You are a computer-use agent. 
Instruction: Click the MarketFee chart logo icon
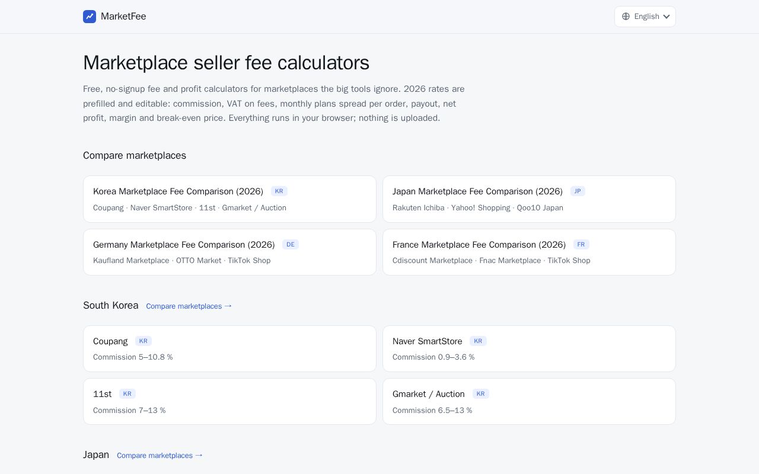coord(90,17)
